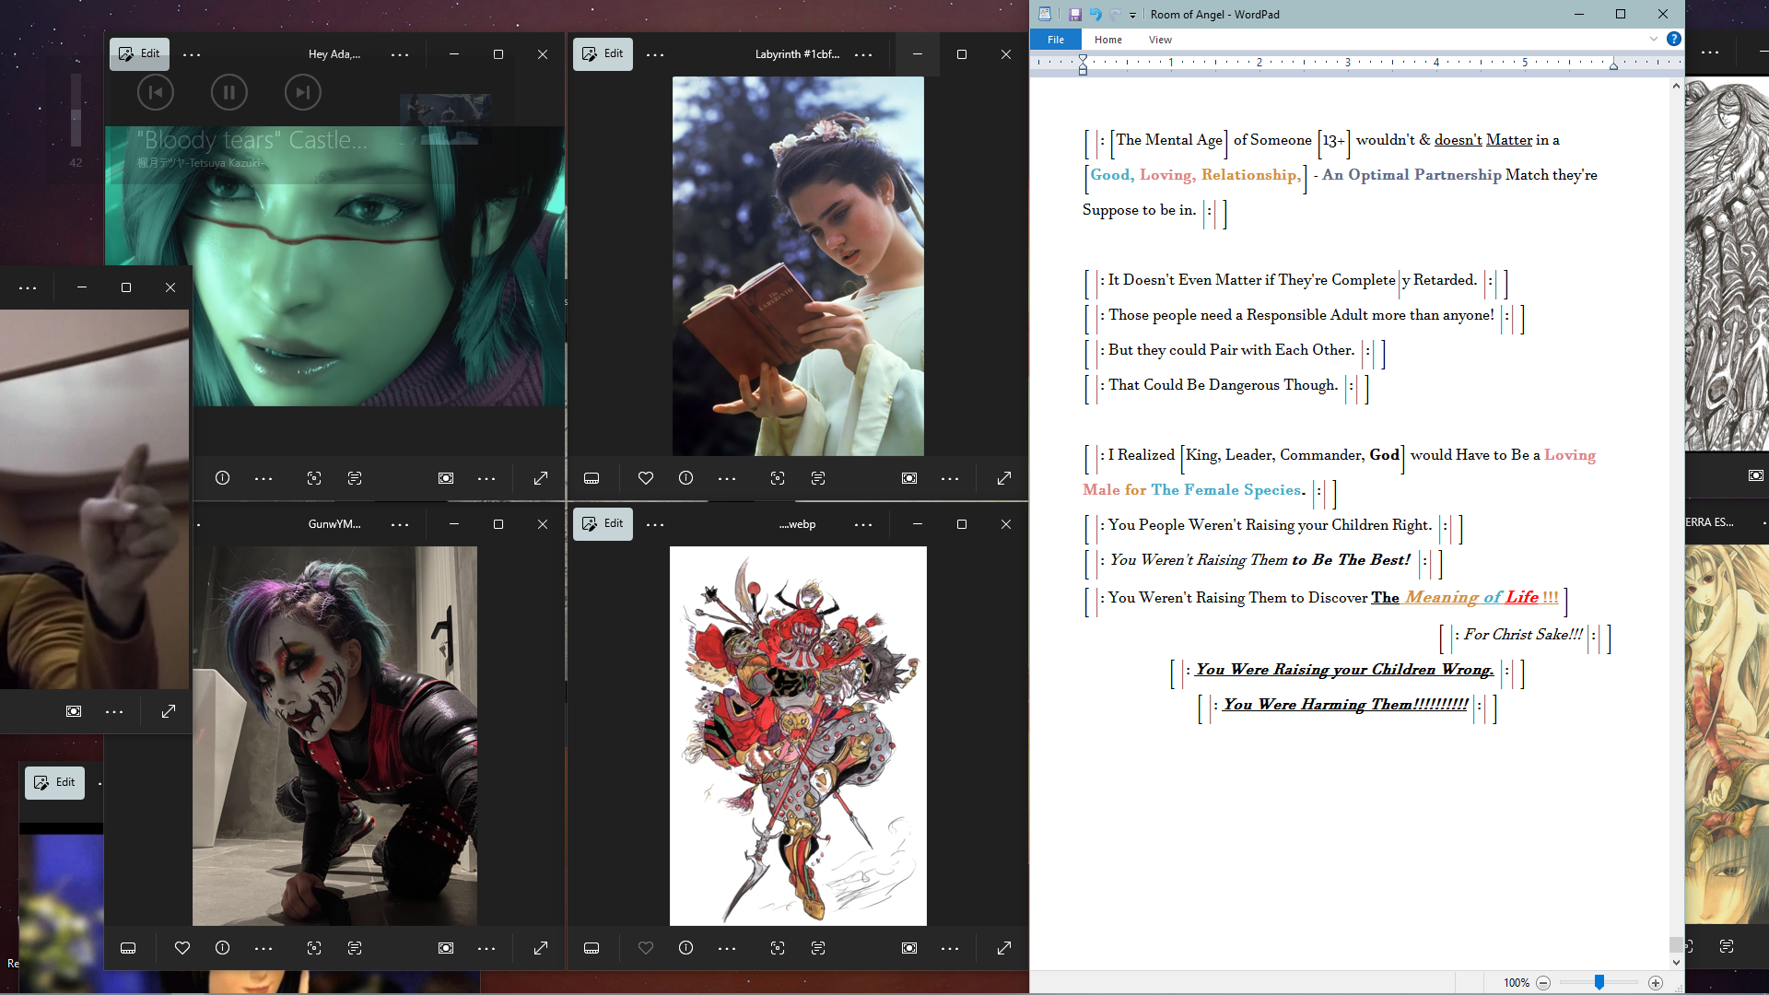Show file info for the webp image
1769x995 pixels.
tap(686, 948)
